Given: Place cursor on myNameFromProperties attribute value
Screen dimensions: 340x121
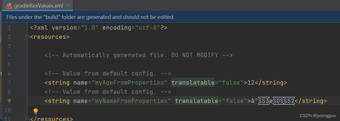Looking at the screenshot, I should tap(129, 101).
